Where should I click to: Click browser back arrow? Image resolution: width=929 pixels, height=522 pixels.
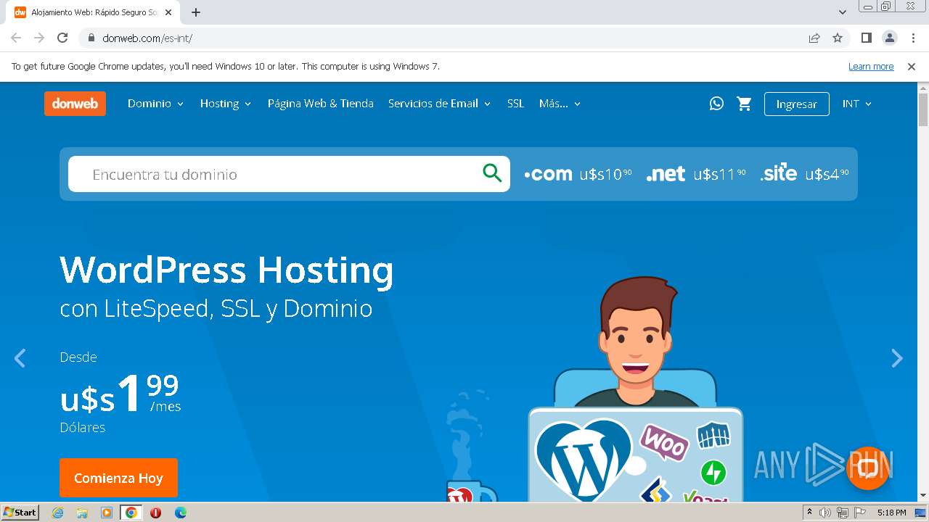click(x=16, y=38)
